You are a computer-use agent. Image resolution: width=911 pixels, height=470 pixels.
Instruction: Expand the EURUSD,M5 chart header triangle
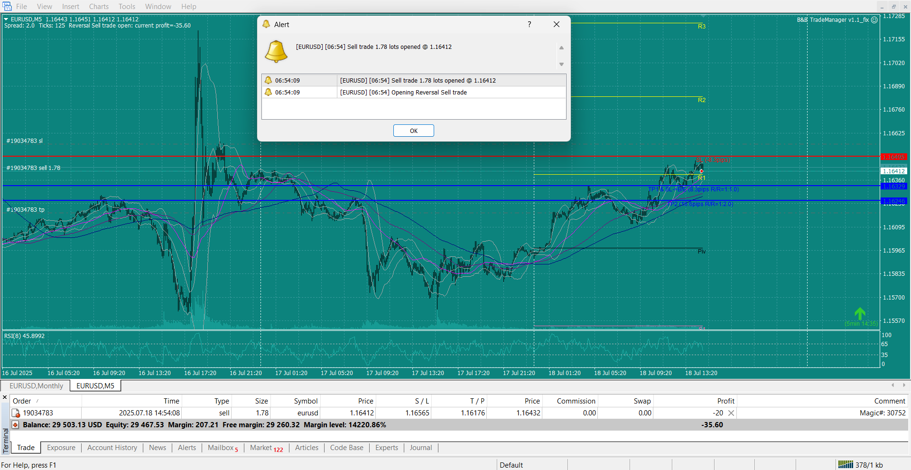click(6, 19)
